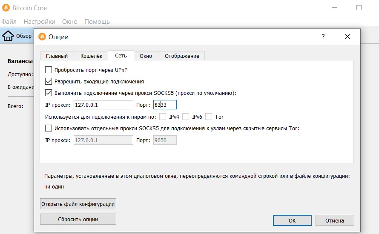Click the Bitcoin icon in Опции dialog title
The width and height of the screenshot is (379, 234).
42,37
